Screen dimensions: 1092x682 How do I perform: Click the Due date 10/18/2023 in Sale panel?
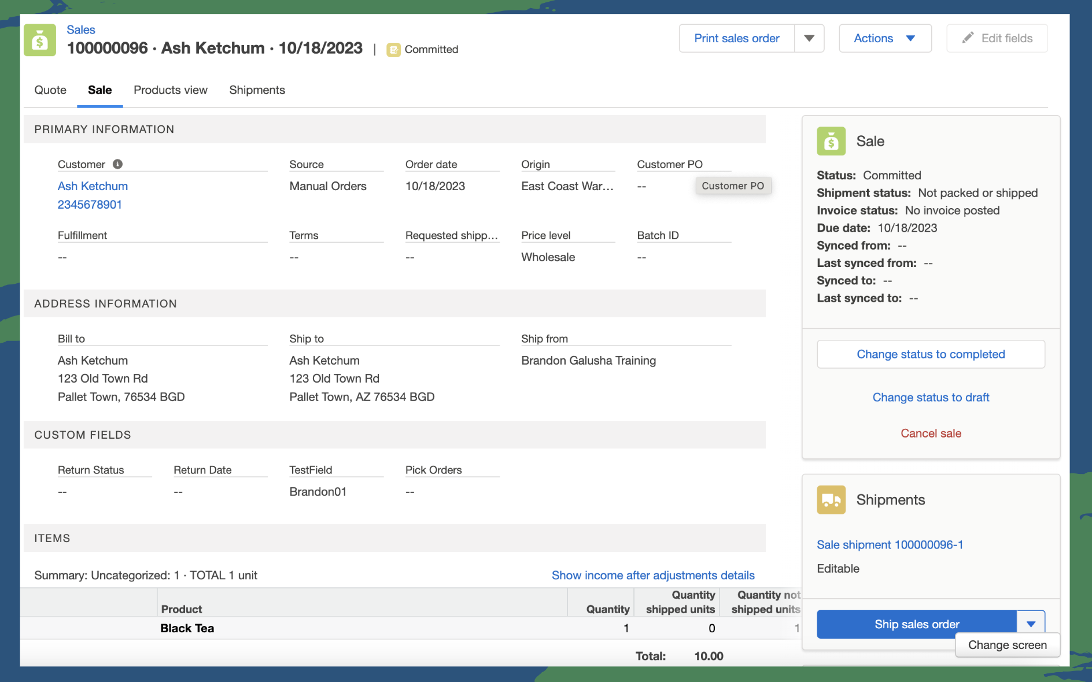tap(907, 228)
